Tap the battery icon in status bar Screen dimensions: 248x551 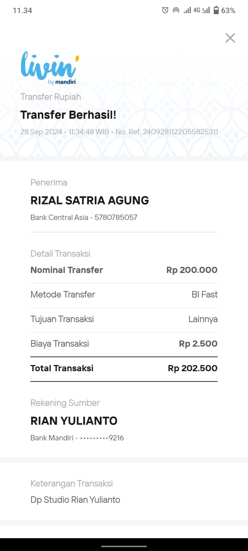[x=216, y=10]
